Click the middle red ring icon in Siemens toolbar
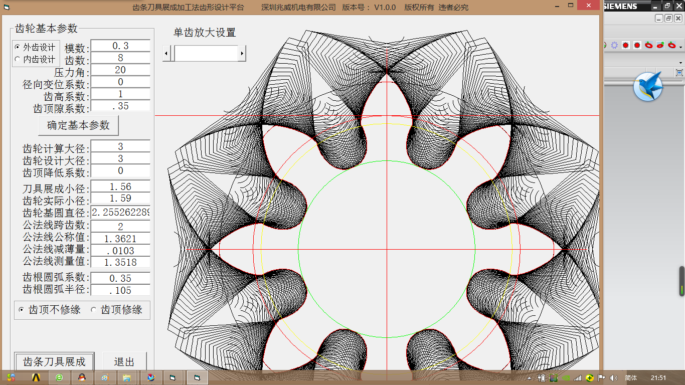This screenshot has height=385, width=685. [x=660, y=45]
